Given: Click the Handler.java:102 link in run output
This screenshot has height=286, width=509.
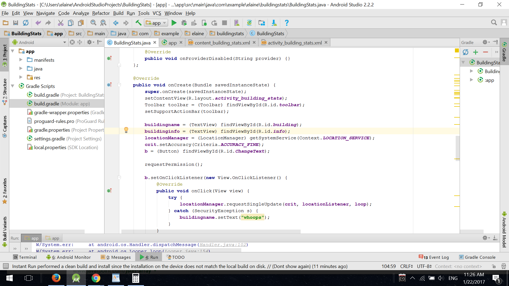Looking at the screenshot, I should click(223, 245).
